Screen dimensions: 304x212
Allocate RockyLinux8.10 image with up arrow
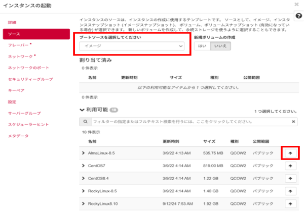[x=290, y=204]
